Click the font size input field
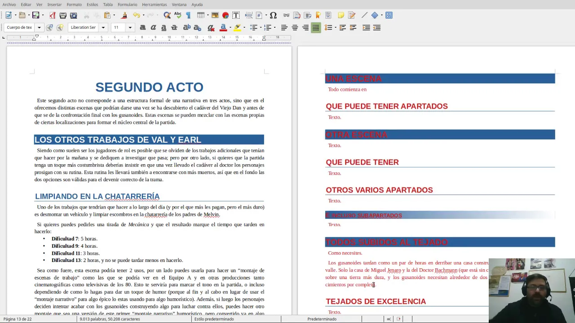The width and height of the screenshot is (575, 323). pyautogui.click(x=118, y=27)
